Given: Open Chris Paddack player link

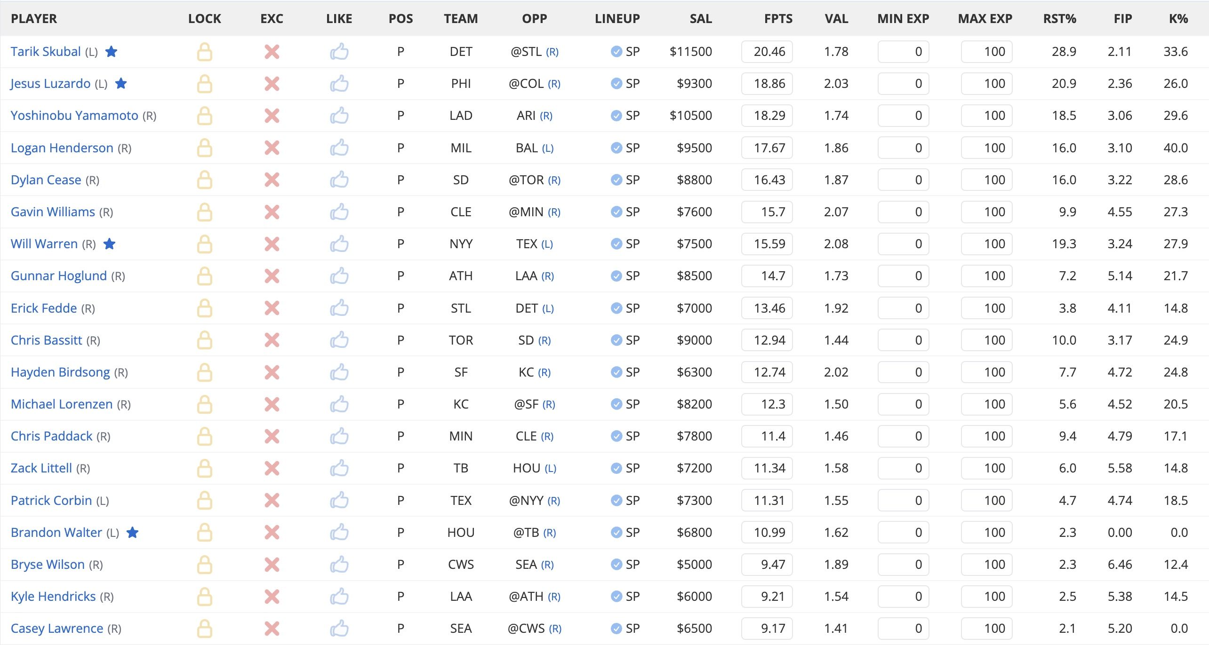Looking at the screenshot, I should tap(52, 436).
